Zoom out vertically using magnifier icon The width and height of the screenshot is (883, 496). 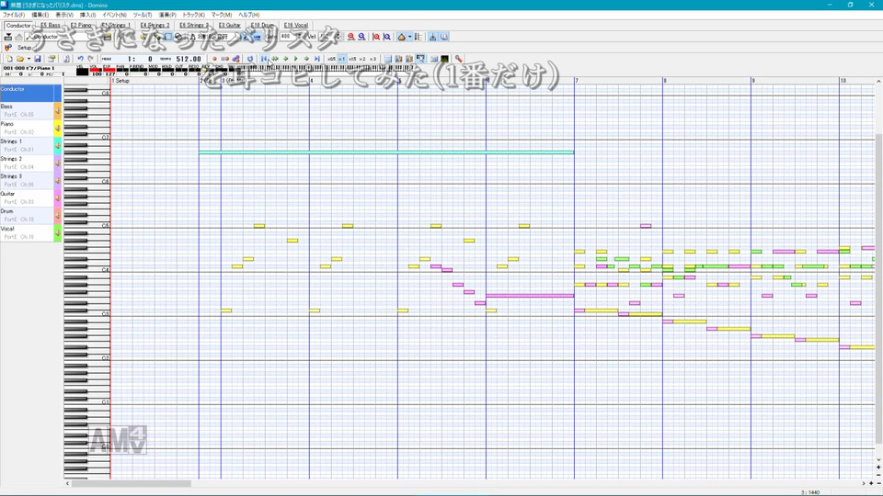[x=387, y=37]
